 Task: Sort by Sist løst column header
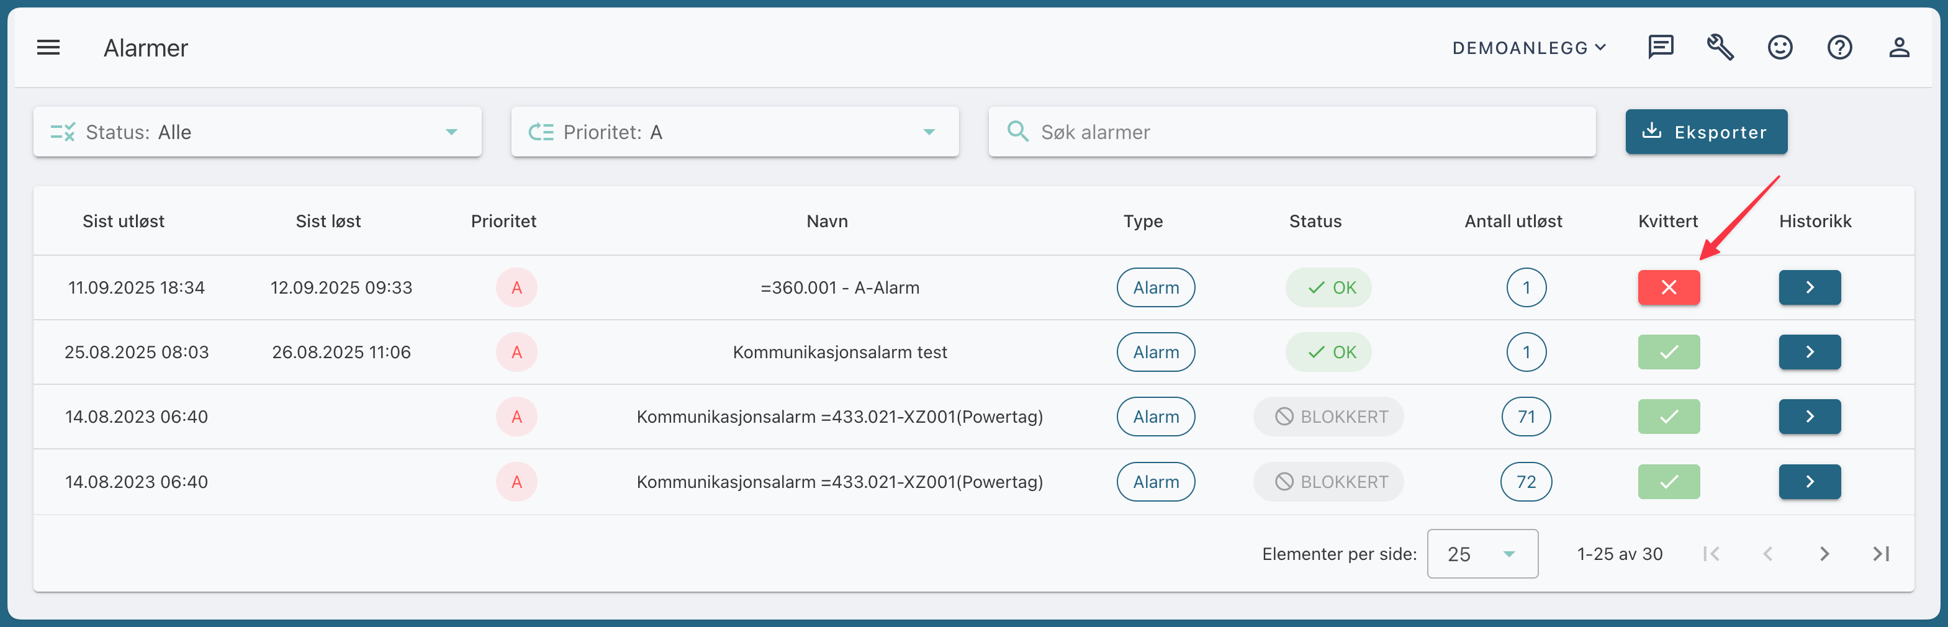pyautogui.click(x=328, y=221)
